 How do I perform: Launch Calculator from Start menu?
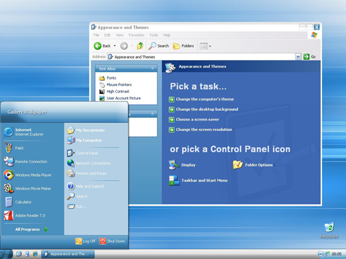pyautogui.click(x=18, y=202)
